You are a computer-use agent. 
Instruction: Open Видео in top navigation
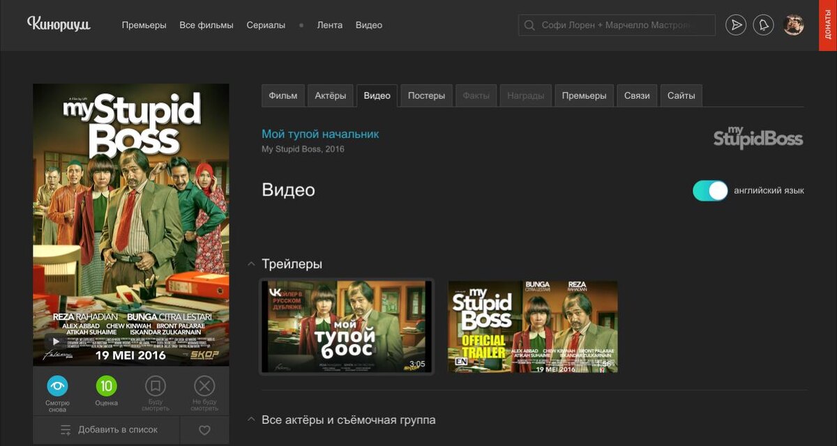point(369,25)
